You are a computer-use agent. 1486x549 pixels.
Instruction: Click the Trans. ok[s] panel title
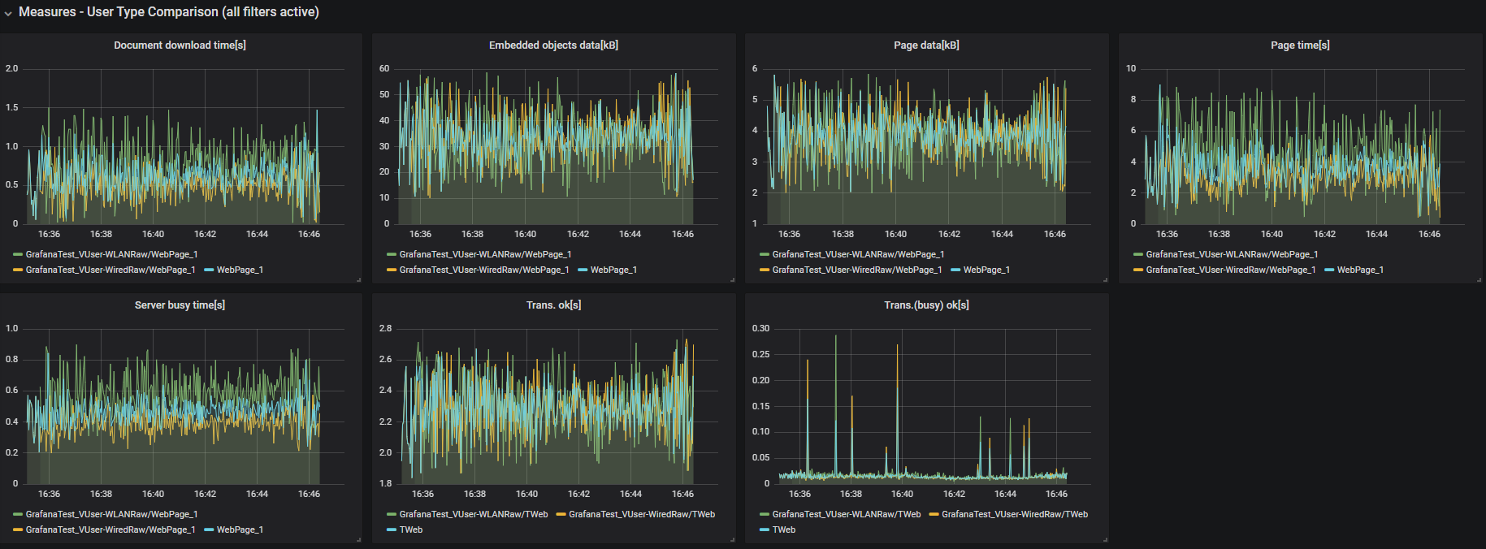point(553,305)
